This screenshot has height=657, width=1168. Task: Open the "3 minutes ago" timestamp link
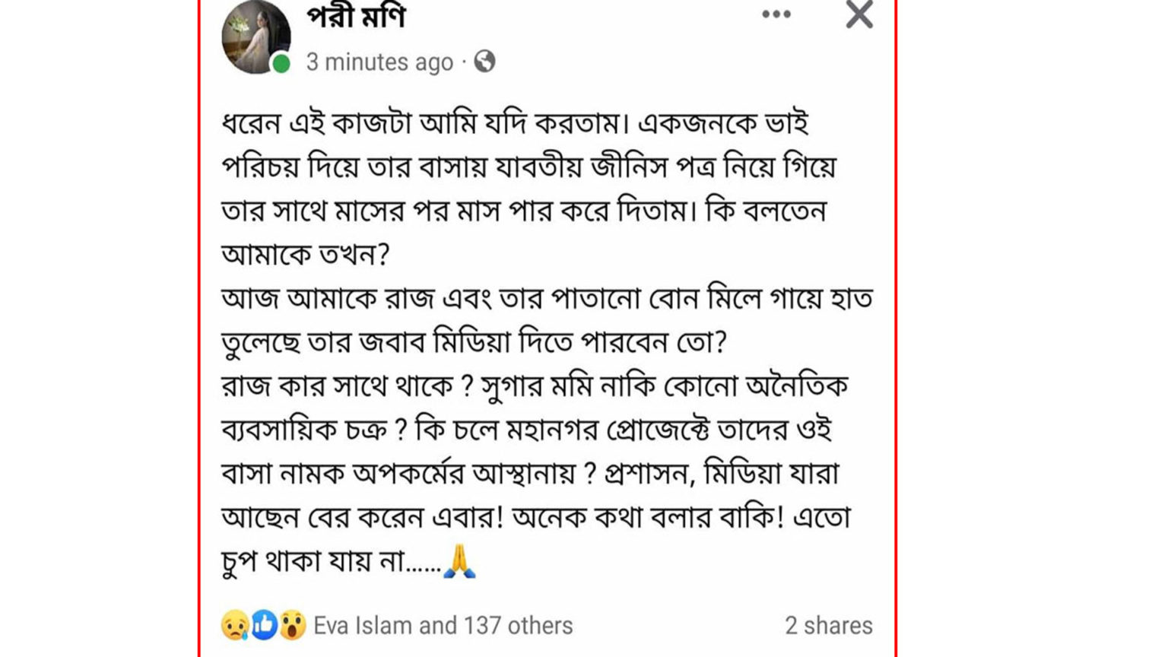pyautogui.click(x=379, y=62)
